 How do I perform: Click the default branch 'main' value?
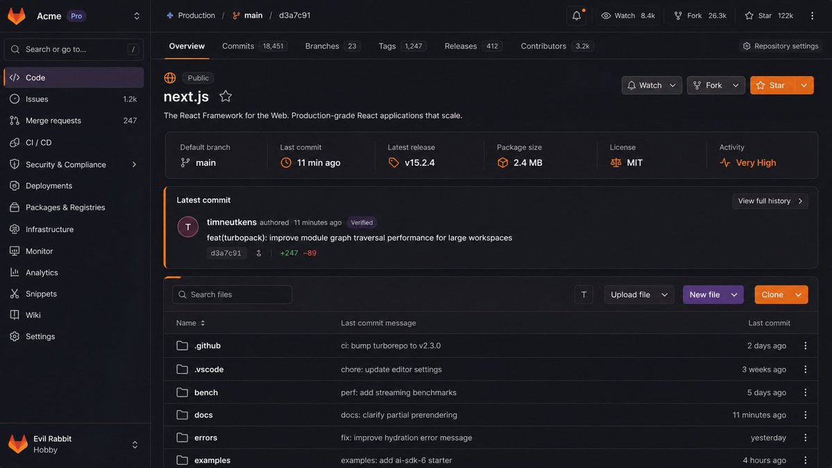pyautogui.click(x=205, y=163)
